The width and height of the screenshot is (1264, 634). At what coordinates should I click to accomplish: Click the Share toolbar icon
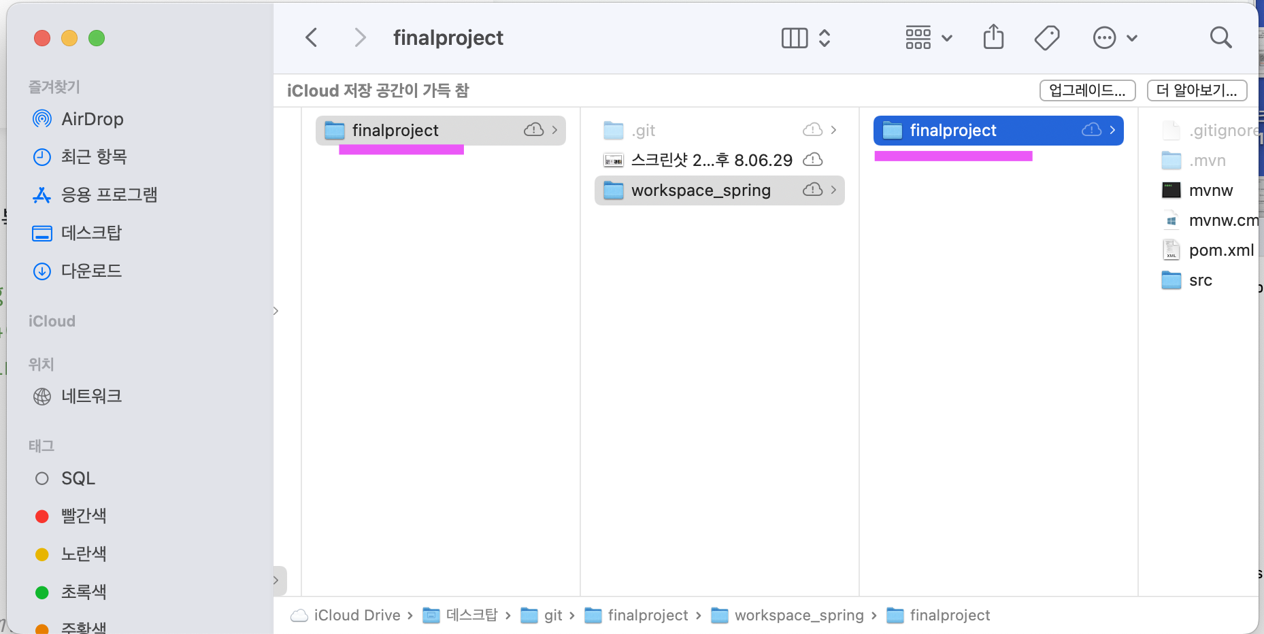click(x=993, y=37)
